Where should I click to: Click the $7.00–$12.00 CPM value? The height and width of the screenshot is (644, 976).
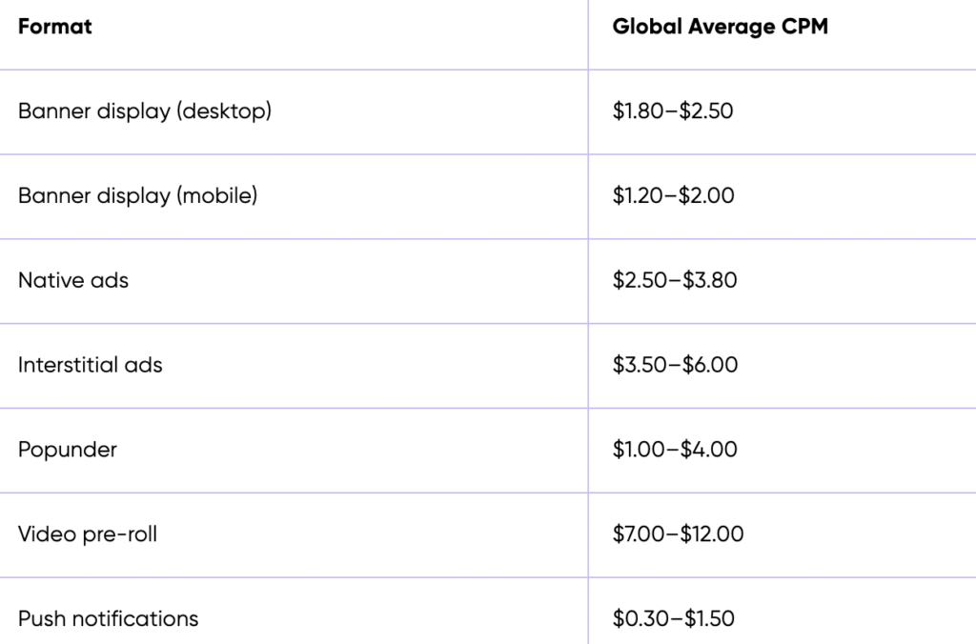pos(678,534)
